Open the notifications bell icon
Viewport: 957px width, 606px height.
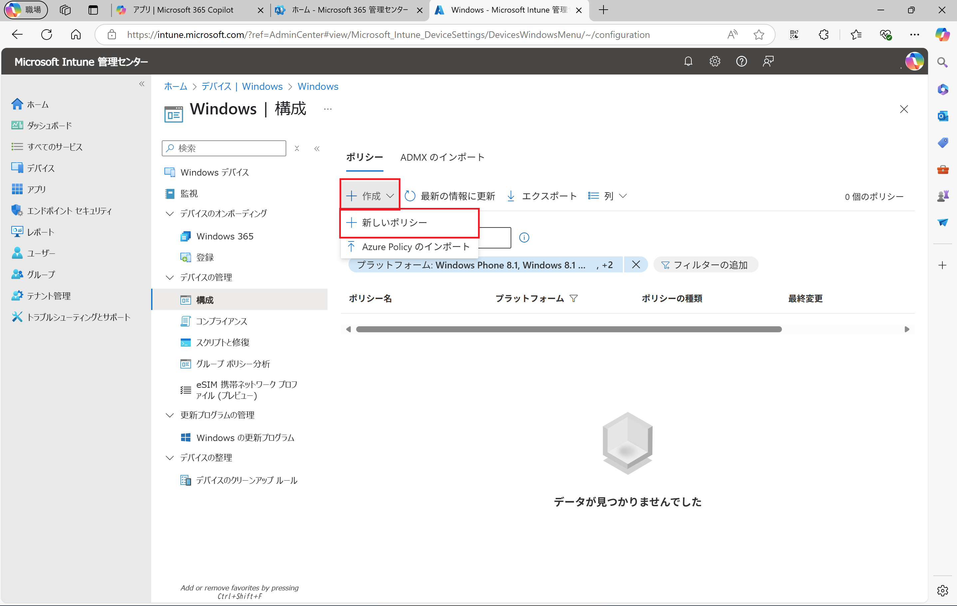click(688, 62)
